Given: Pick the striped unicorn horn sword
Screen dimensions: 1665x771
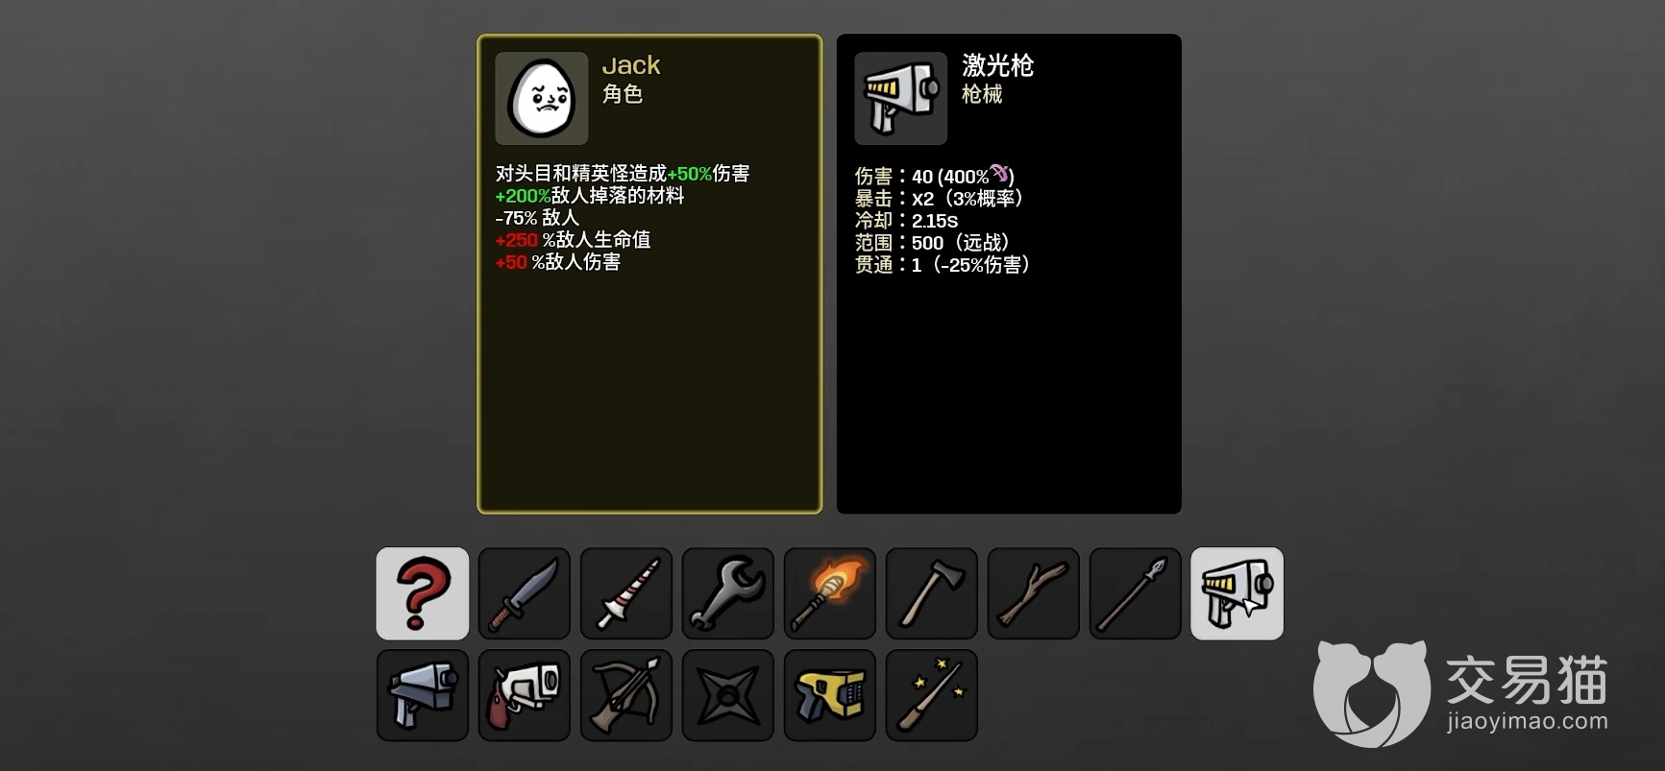Looking at the screenshot, I should [626, 593].
